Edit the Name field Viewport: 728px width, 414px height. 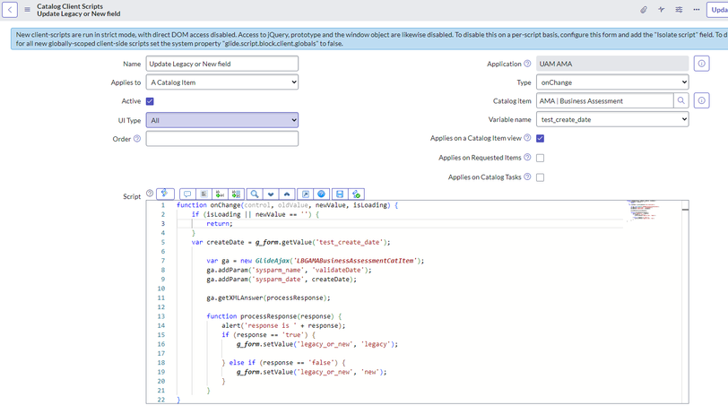point(222,64)
